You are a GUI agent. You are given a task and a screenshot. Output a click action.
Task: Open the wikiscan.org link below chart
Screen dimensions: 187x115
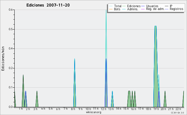tap(93, 112)
